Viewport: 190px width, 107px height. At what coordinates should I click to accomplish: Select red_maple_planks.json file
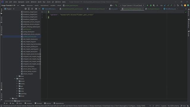30,47
